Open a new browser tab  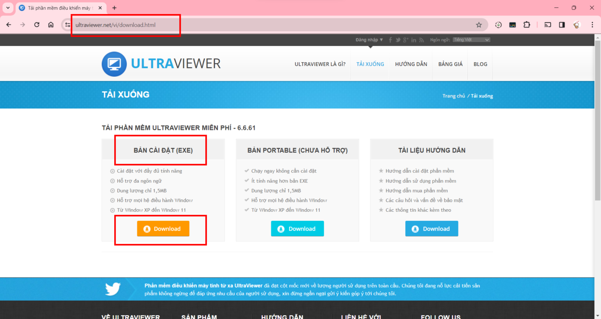click(114, 8)
